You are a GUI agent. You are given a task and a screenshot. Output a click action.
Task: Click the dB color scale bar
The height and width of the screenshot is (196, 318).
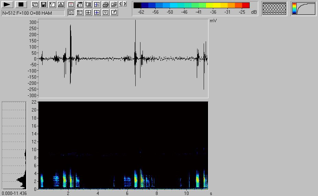point(191,5)
